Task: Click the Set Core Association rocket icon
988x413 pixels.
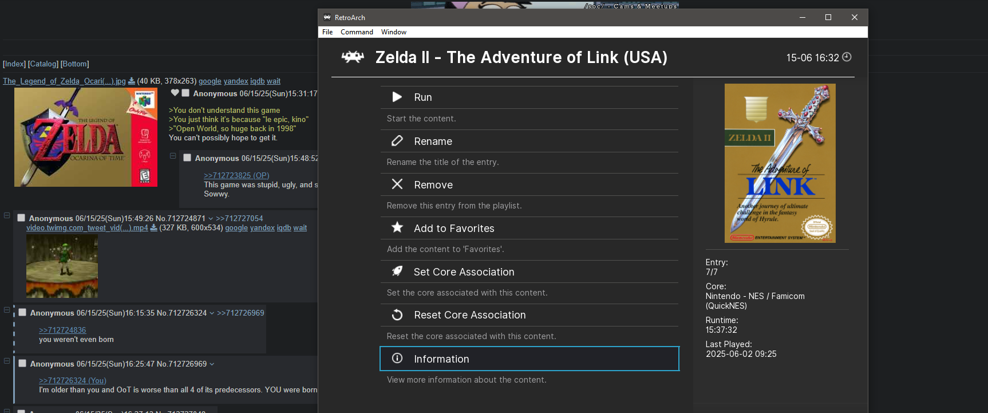Action: [x=397, y=271]
